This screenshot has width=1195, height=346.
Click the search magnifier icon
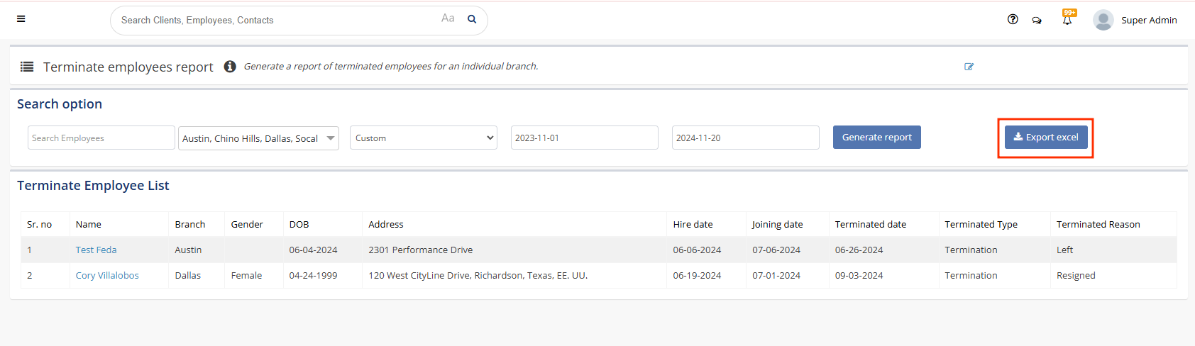472,19
